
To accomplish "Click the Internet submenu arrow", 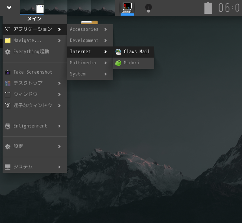I will 106,52.
